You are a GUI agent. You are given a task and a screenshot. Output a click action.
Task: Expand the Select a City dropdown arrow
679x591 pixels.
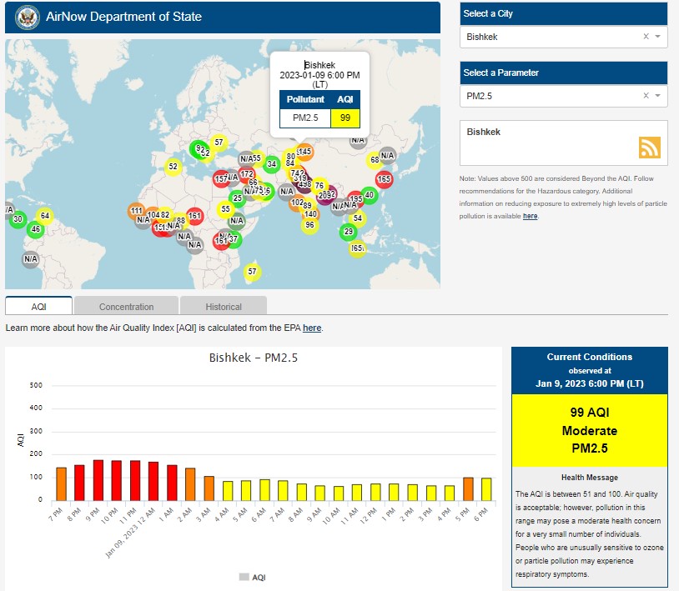(x=657, y=37)
